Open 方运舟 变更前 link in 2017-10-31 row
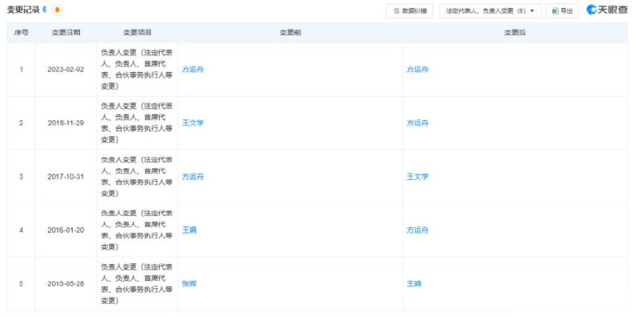Screen dimensions: 632x316 192,176
